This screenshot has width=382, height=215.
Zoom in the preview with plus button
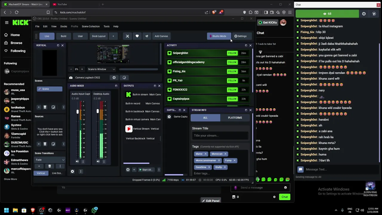pyautogui.click(x=82, y=69)
